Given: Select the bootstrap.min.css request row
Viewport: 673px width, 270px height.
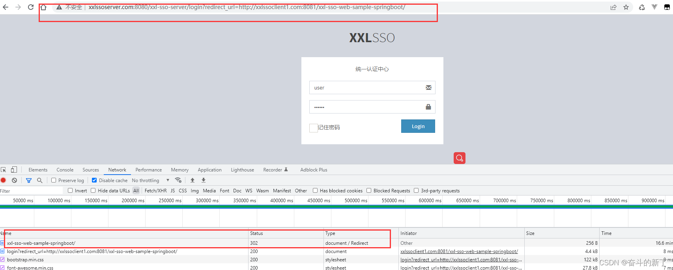Looking at the screenshot, I should (336, 260).
